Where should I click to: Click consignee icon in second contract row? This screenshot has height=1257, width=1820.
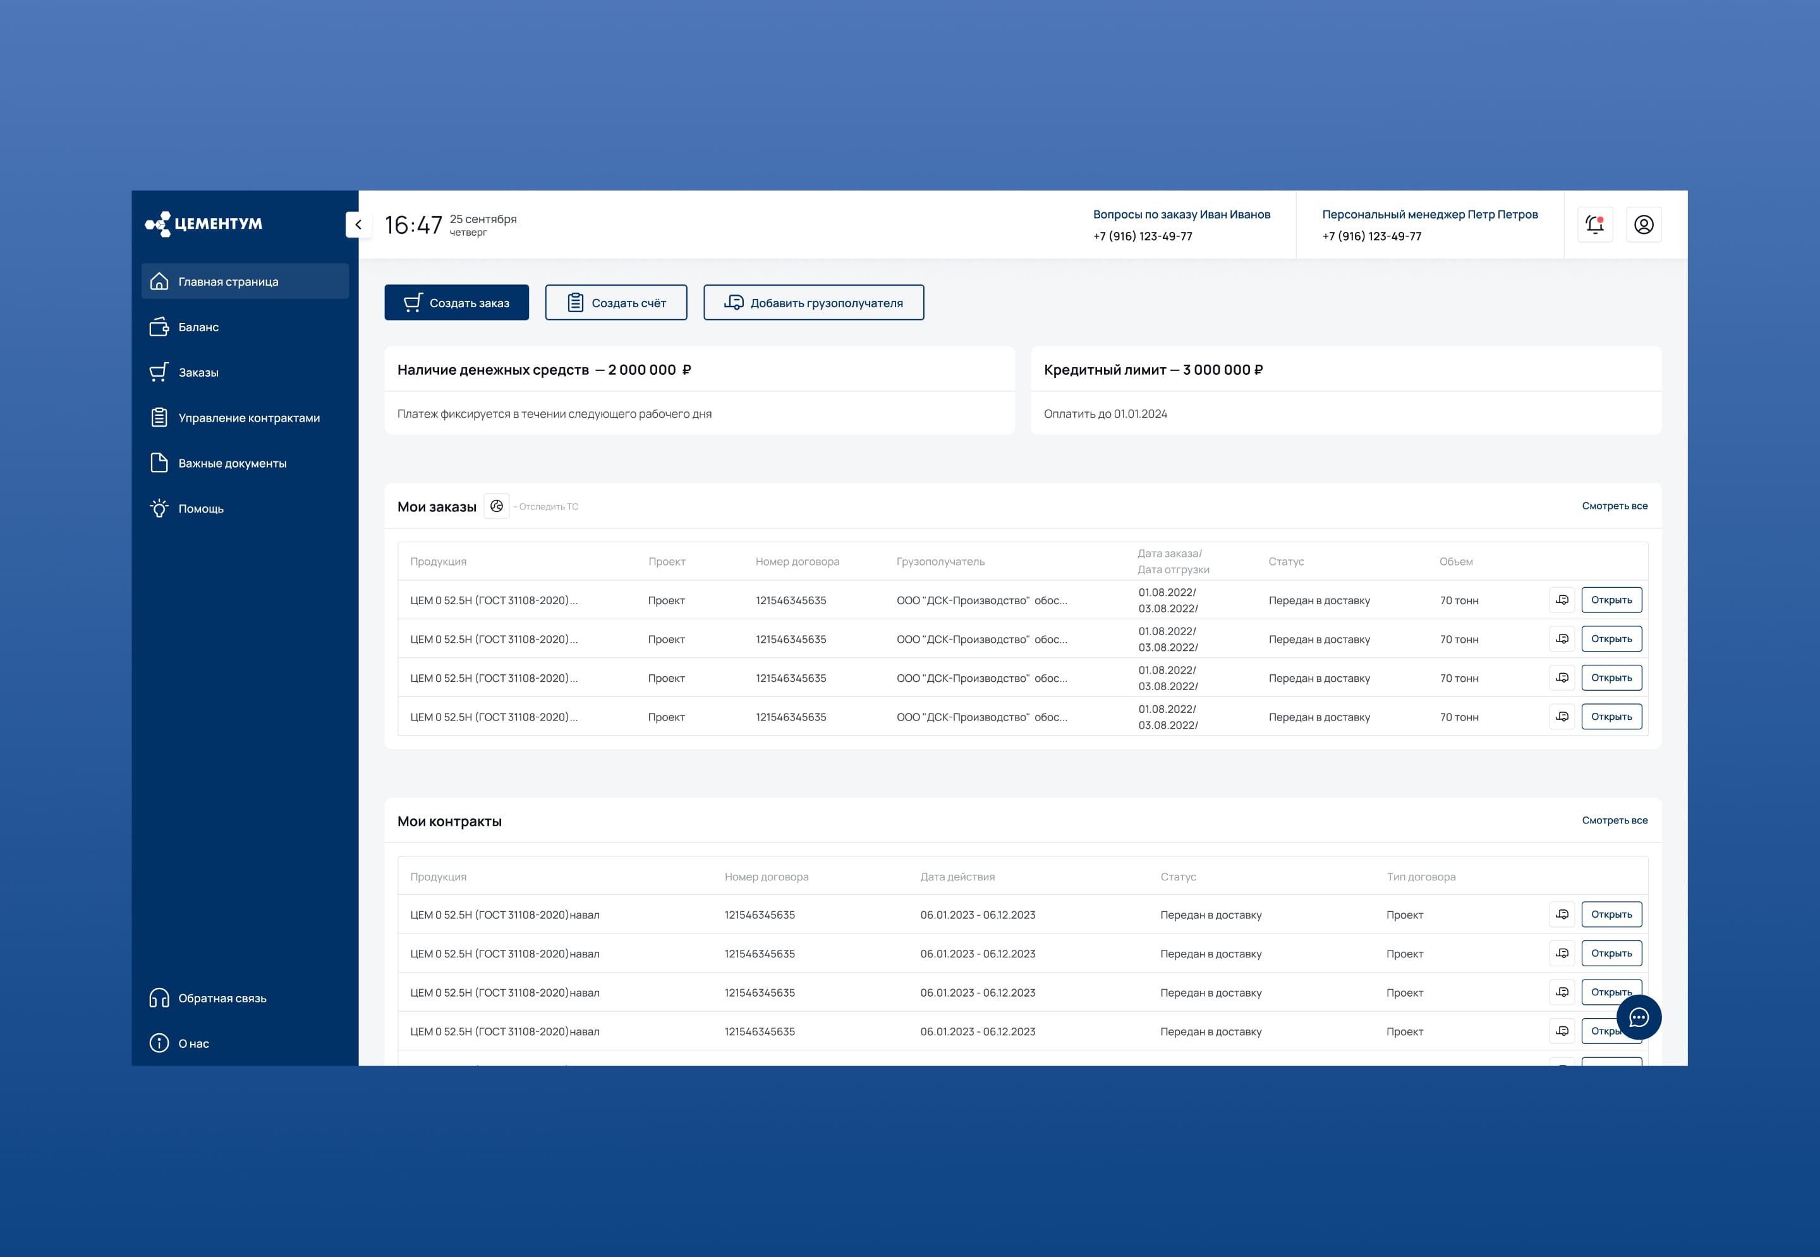tap(1562, 953)
